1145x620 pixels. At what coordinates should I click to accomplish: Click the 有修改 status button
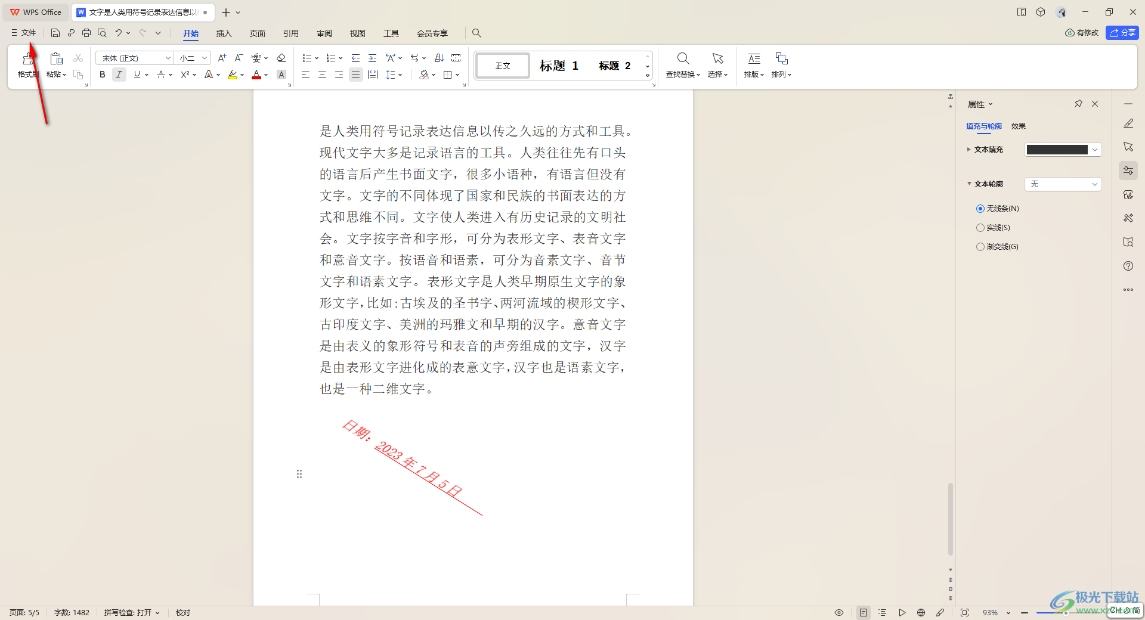[1082, 33]
